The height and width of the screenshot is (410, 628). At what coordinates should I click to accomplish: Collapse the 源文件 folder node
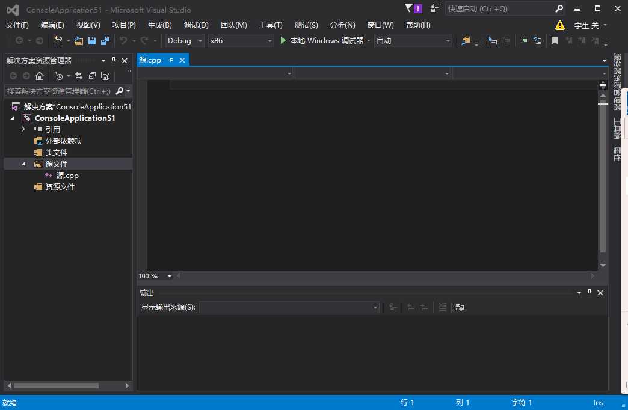pos(23,164)
